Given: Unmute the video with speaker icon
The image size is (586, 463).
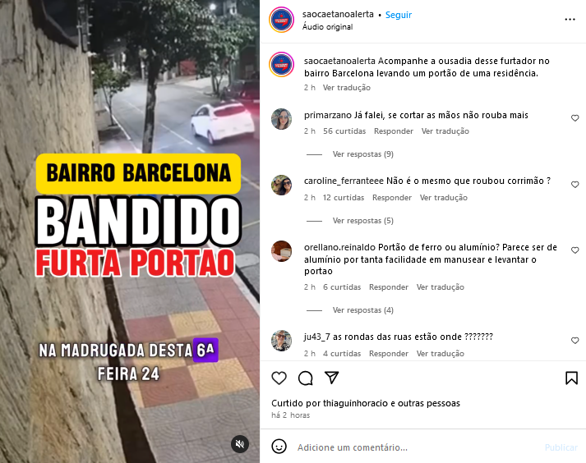Looking at the screenshot, I should pyautogui.click(x=240, y=444).
